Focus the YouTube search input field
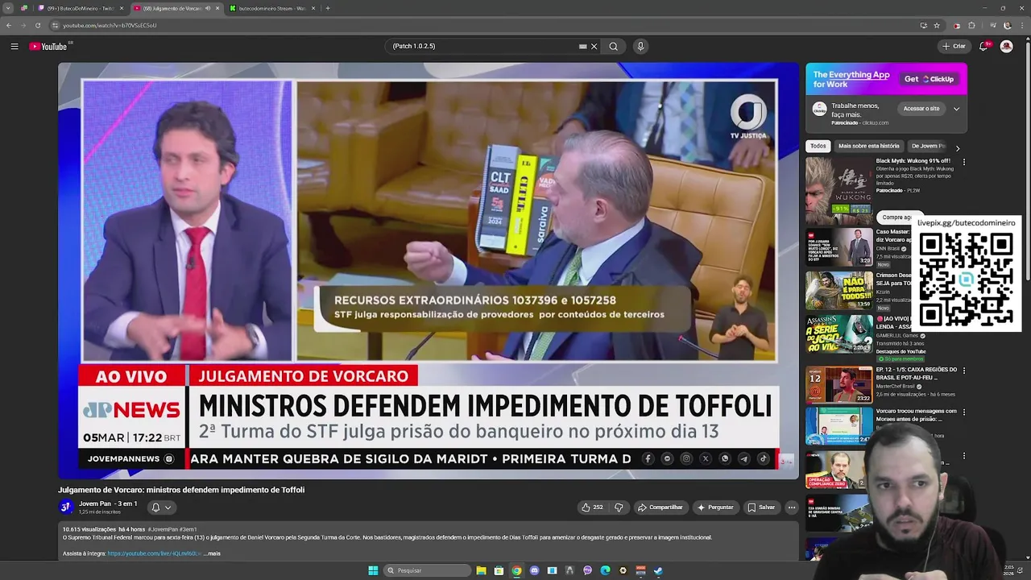1031x580 pixels. coord(483,47)
